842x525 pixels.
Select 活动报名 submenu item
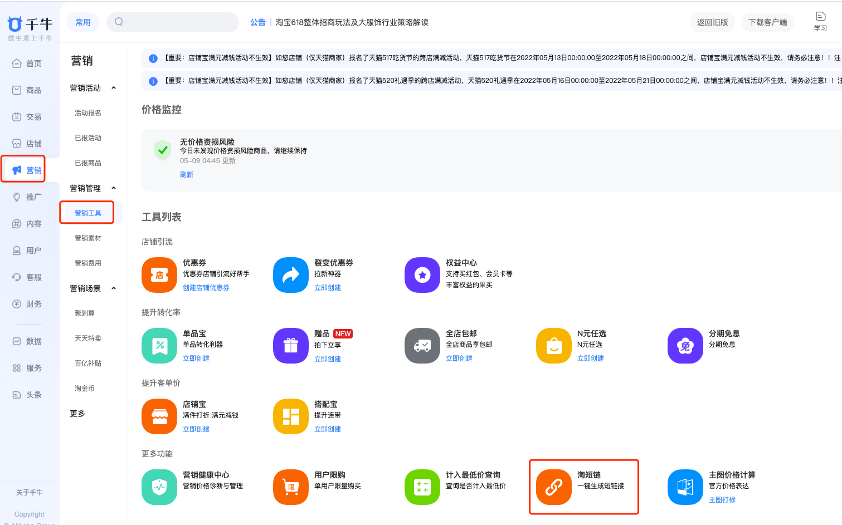[88, 113]
